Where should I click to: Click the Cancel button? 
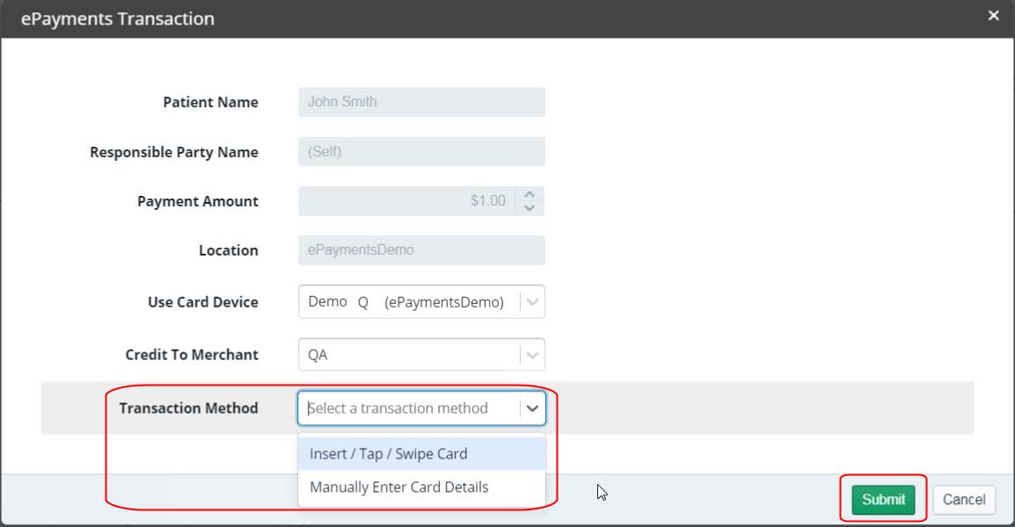coord(963,500)
